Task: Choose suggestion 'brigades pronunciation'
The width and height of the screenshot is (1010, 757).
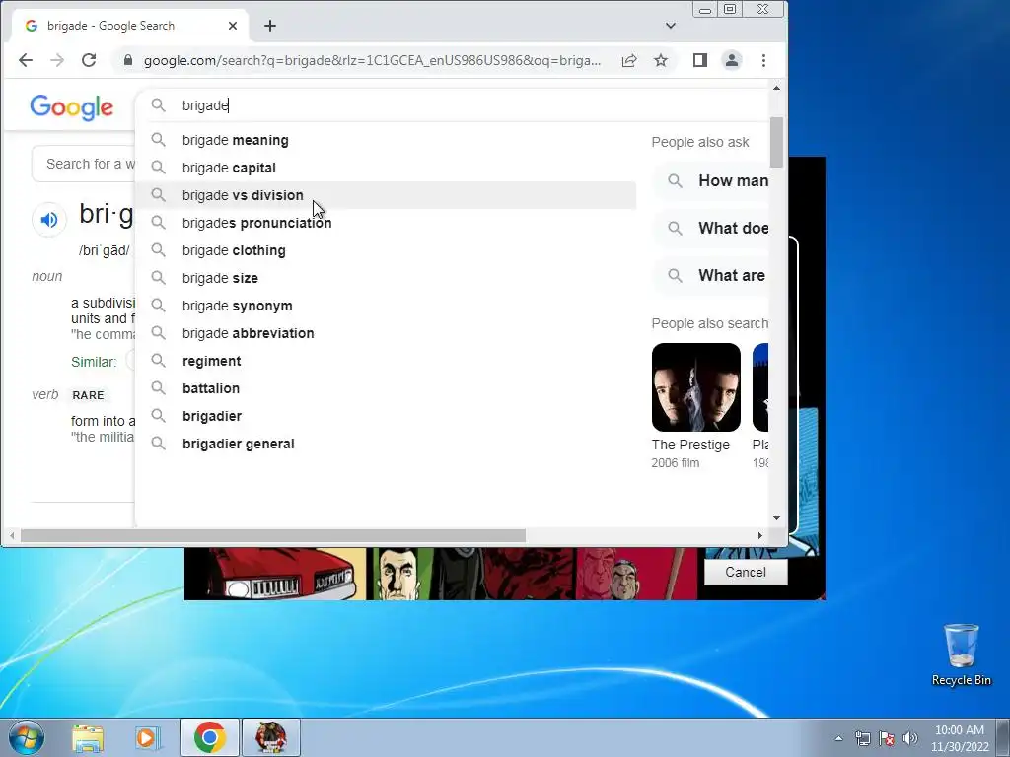Action: pyautogui.click(x=386, y=223)
